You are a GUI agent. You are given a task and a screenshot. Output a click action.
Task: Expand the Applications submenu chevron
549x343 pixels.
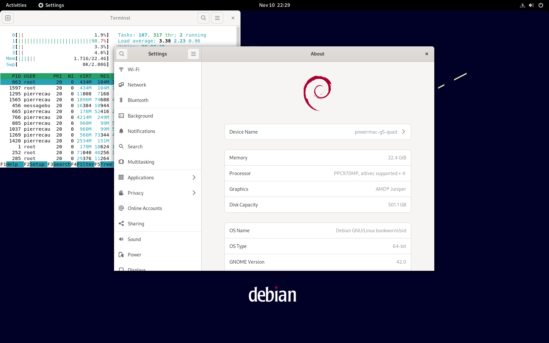point(194,177)
